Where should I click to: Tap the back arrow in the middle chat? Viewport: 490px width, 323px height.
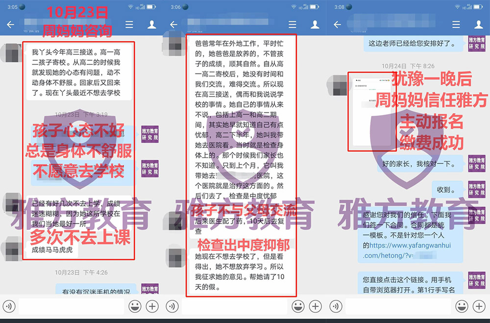point(173,25)
